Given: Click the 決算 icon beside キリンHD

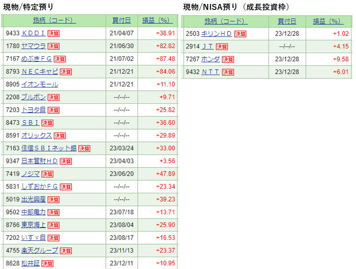Looking at the screenshot, I should (x=240, y=34).
